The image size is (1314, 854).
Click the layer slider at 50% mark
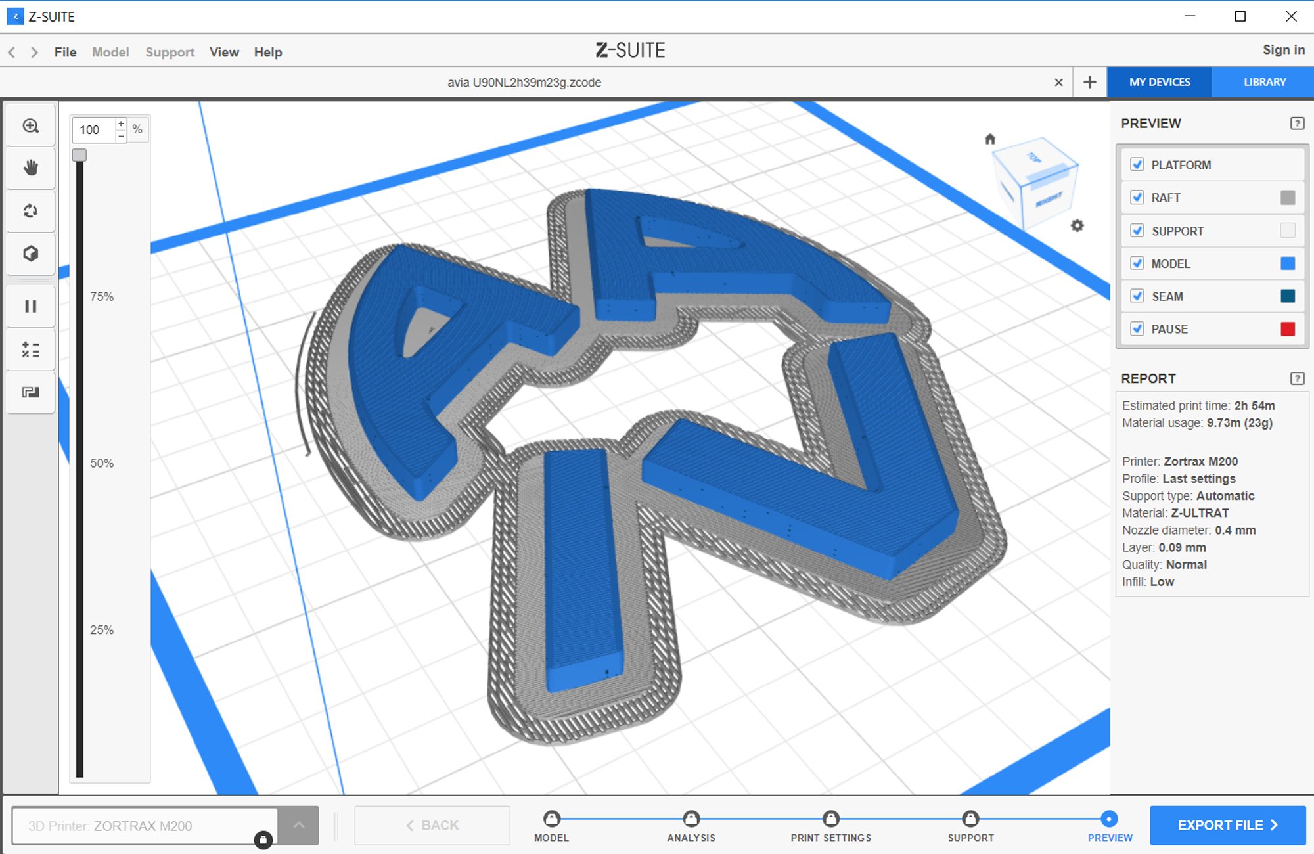[79, 463]
